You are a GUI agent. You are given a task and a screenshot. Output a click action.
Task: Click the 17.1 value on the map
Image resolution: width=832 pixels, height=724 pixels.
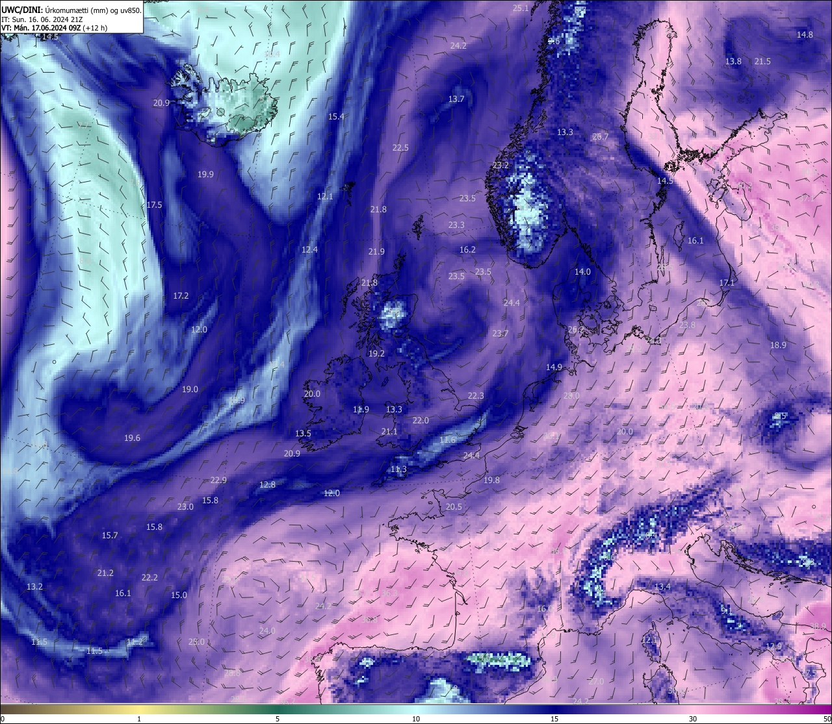[x=727, y=282]
